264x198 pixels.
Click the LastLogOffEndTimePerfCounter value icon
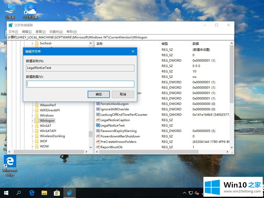pyautogui.click(x=98, y=114)
